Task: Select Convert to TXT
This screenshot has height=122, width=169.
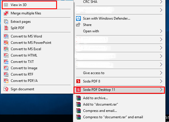Action: [37, 62]
